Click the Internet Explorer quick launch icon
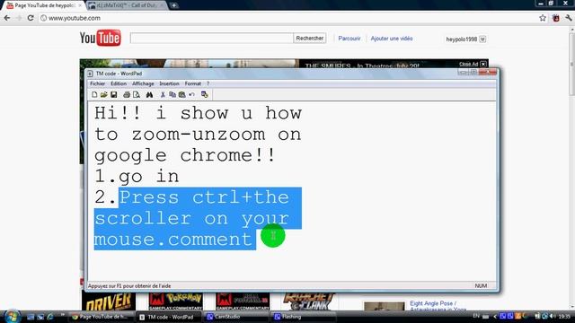The height and width of the screenshot is (323, 575). coord(50,317)
